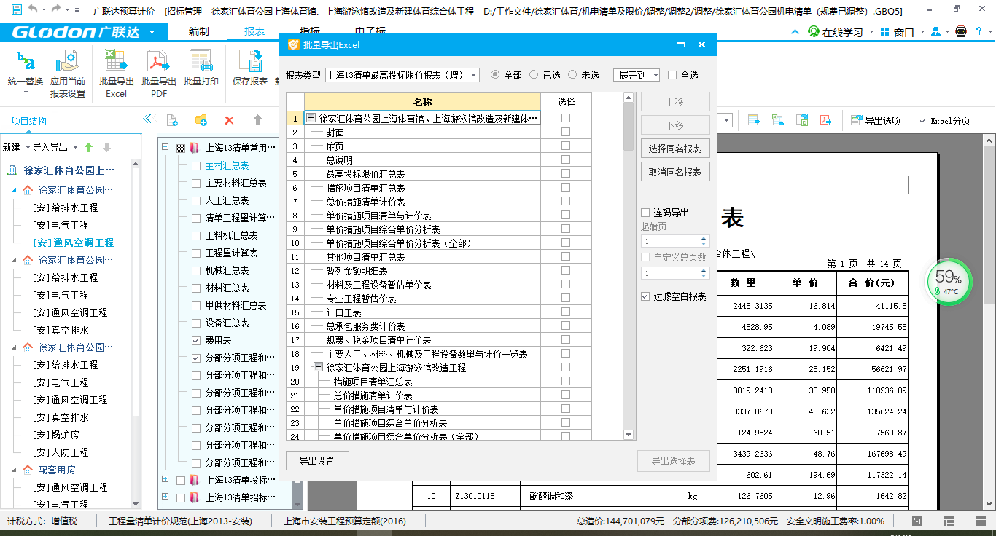996x536 pixels.
Task: Tick the 封面 row checkbox
Action: pos(566,132)
